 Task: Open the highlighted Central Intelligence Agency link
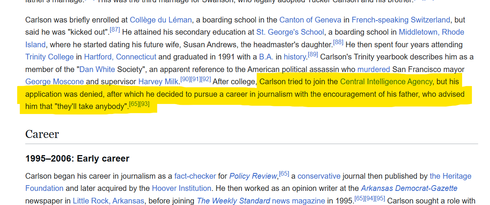(386, 82)
